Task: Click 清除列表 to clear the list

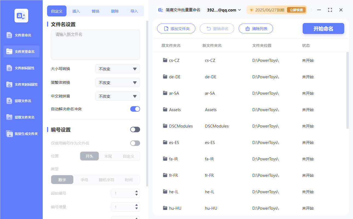Action: tap(256, 28)
